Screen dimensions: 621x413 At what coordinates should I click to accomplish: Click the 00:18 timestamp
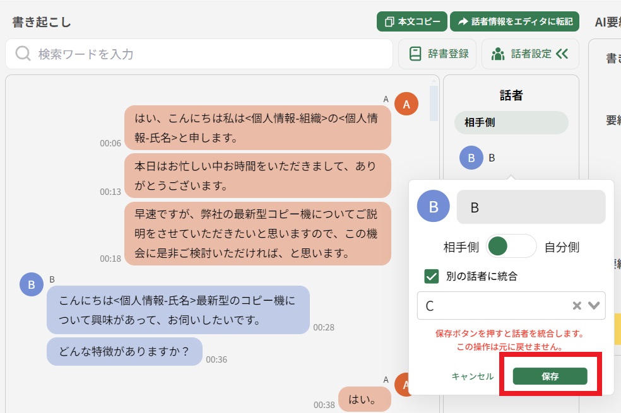point(110,259)
